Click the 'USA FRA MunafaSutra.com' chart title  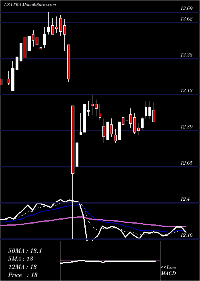coord(30,5)
